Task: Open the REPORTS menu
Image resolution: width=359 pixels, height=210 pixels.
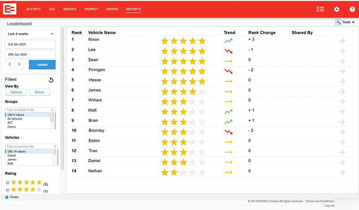Action: pyautogui.click(x=133, y=9)
